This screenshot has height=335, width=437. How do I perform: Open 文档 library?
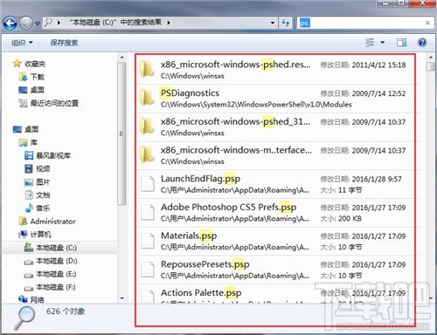[x=38, y=195]
